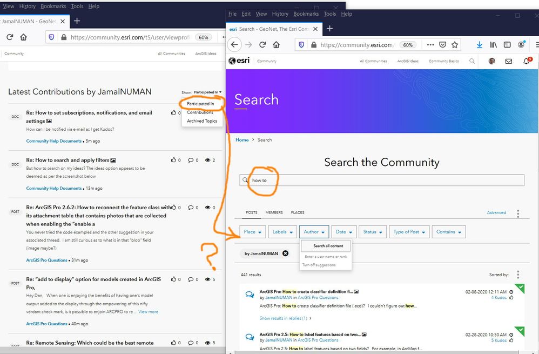Expand Place filter dropdown
Viewport: 539px width, 354px height.
coord(253,232)
